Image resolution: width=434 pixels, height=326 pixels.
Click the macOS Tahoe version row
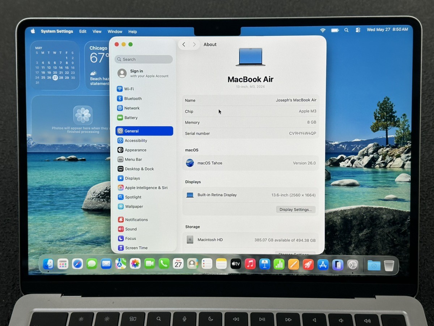[251, 163]
